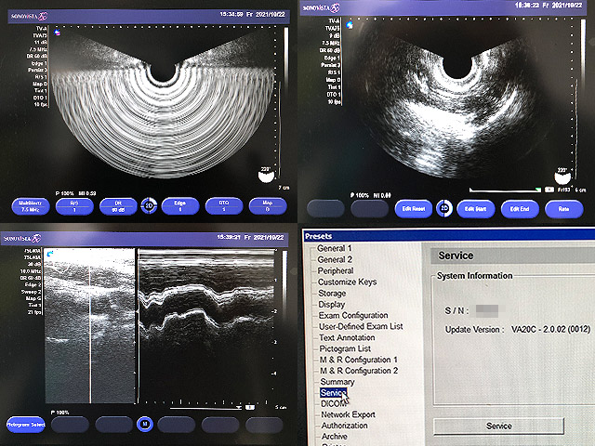Select Summary in Presets list
595x446 pixels.
[337, 382]
